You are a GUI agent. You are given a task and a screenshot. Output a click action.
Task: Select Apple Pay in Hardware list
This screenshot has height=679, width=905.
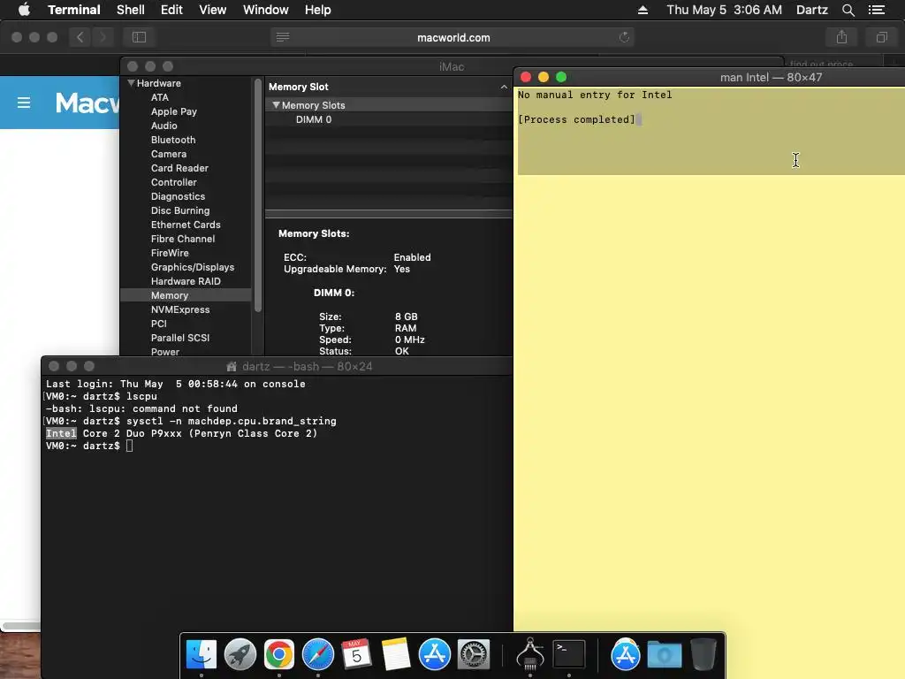(x=174, y=111)
